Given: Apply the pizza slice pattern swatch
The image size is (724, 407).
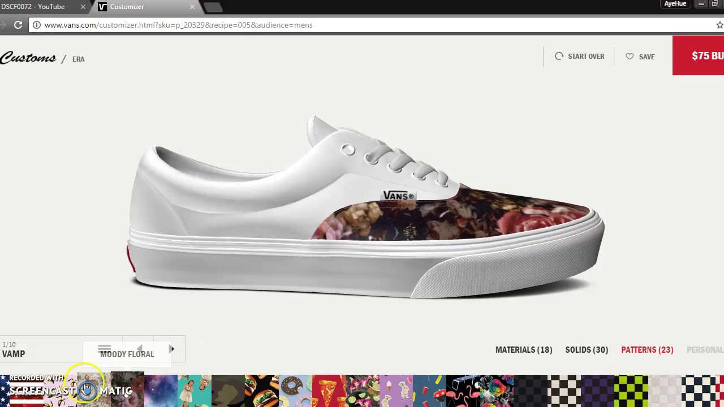Looking at the screenshot, I should coord(329,391).
